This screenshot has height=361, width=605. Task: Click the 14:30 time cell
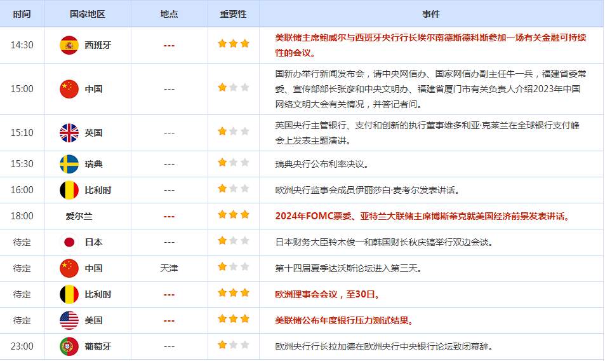point(22,45)
